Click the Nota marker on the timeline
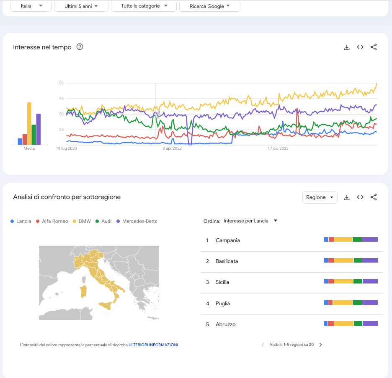Image resolution: width=392 pixels, height=378 pixels. coord(158,114)
